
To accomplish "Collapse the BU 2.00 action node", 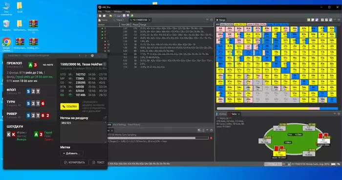I will tap(100, 38).
